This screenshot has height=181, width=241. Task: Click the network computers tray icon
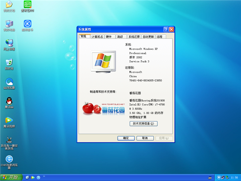(x=223, y=178)
